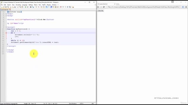Viewport: 188px width, 105px height.
Task: Click the Copy toolbar icon
Action: 20,7
